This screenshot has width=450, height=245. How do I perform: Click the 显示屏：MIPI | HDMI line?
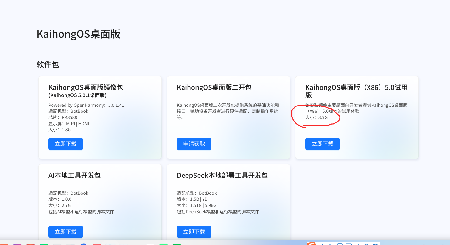[x=69, y=124]
